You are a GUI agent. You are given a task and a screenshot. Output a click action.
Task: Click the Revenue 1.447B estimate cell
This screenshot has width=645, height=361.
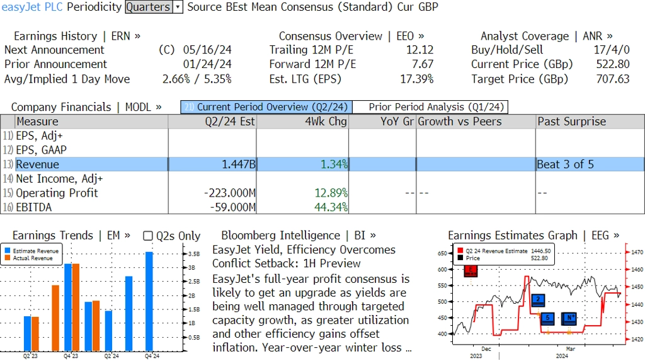(x=212, y=164)
